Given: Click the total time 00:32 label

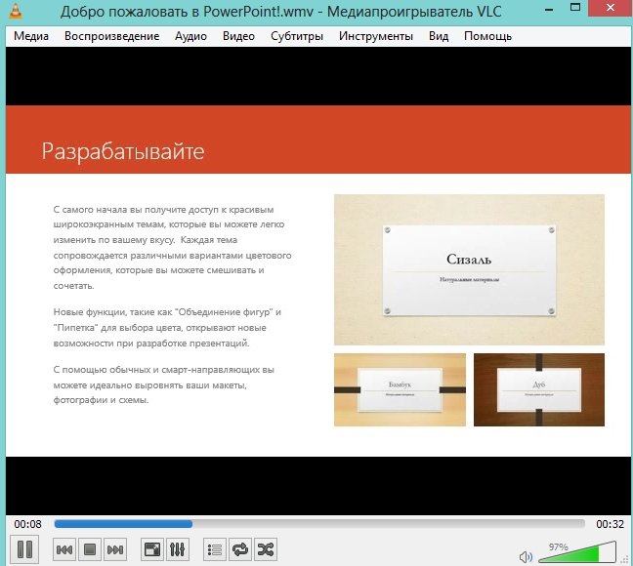Looking at the screenshot, I should click(x=610, y=524).
